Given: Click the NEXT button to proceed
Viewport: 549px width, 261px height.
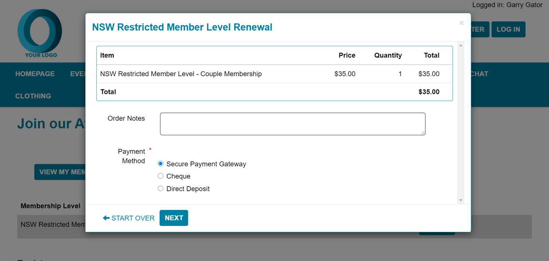Looking at the screenshot, I should tap(174, 218).
